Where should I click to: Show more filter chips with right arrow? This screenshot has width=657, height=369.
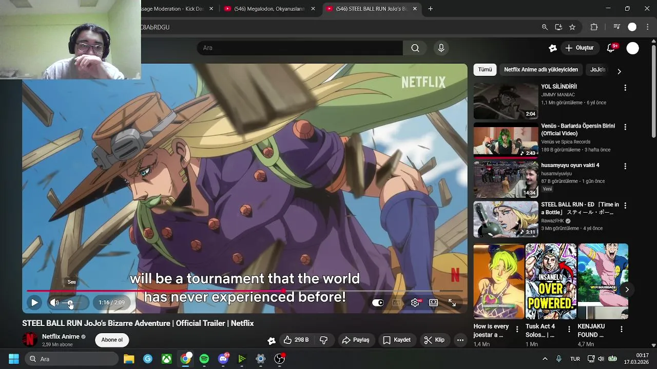pos(619,71)
